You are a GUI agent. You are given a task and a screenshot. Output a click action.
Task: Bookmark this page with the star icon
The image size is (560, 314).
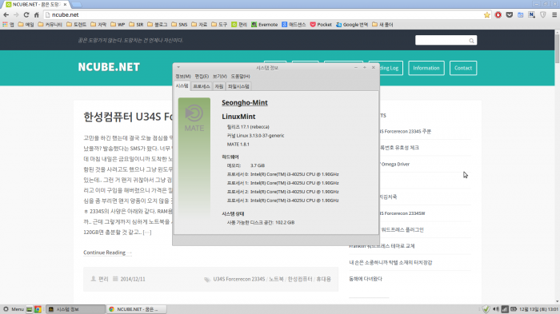[486, 15]
